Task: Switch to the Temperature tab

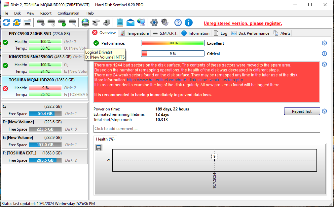Action: 134,33
